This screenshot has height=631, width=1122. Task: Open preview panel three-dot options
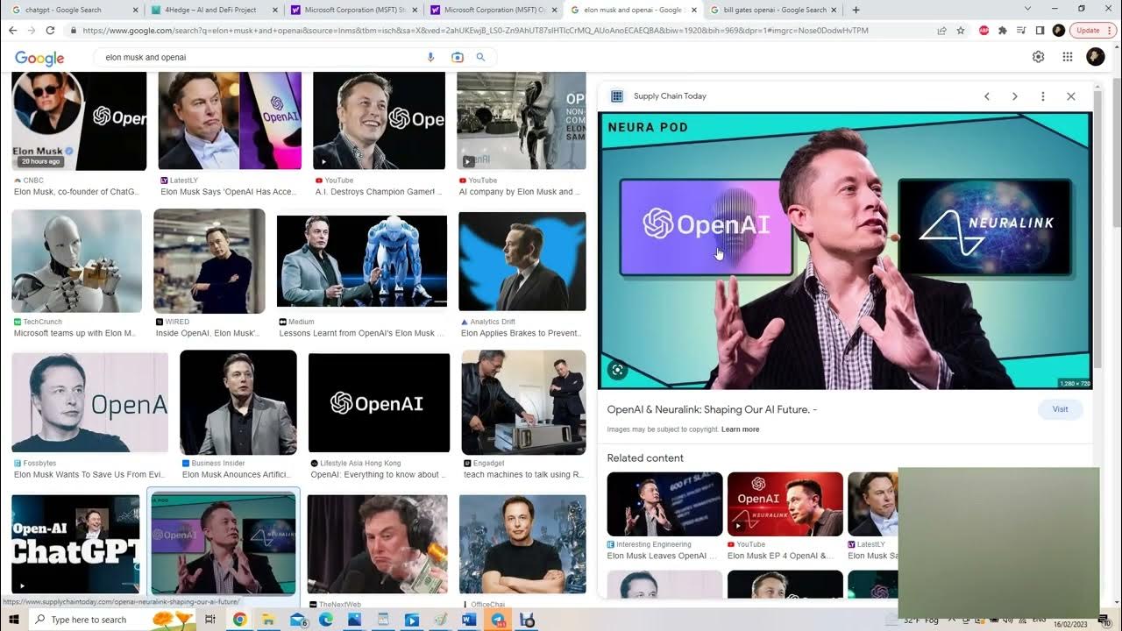coord(1042,96)
